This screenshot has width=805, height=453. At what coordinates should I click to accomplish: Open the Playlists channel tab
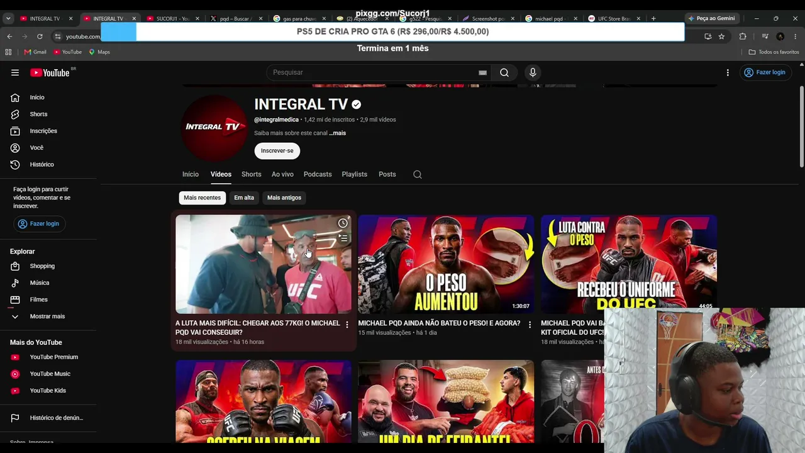pyautogui.click(x=355, y=174)
